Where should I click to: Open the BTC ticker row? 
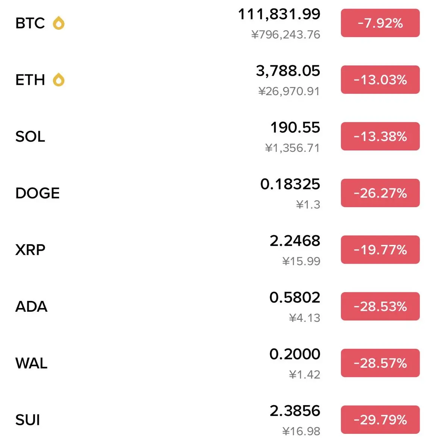30,23
